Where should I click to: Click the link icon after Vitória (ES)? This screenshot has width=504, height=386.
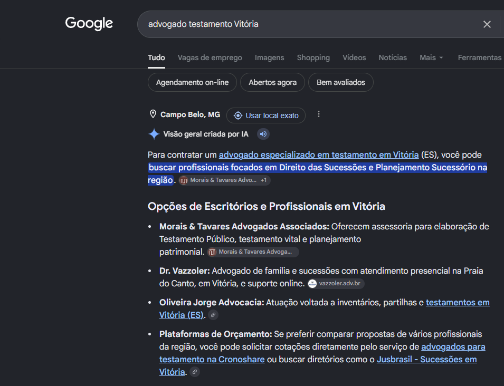pyautogui.click(x=213, y=315)
